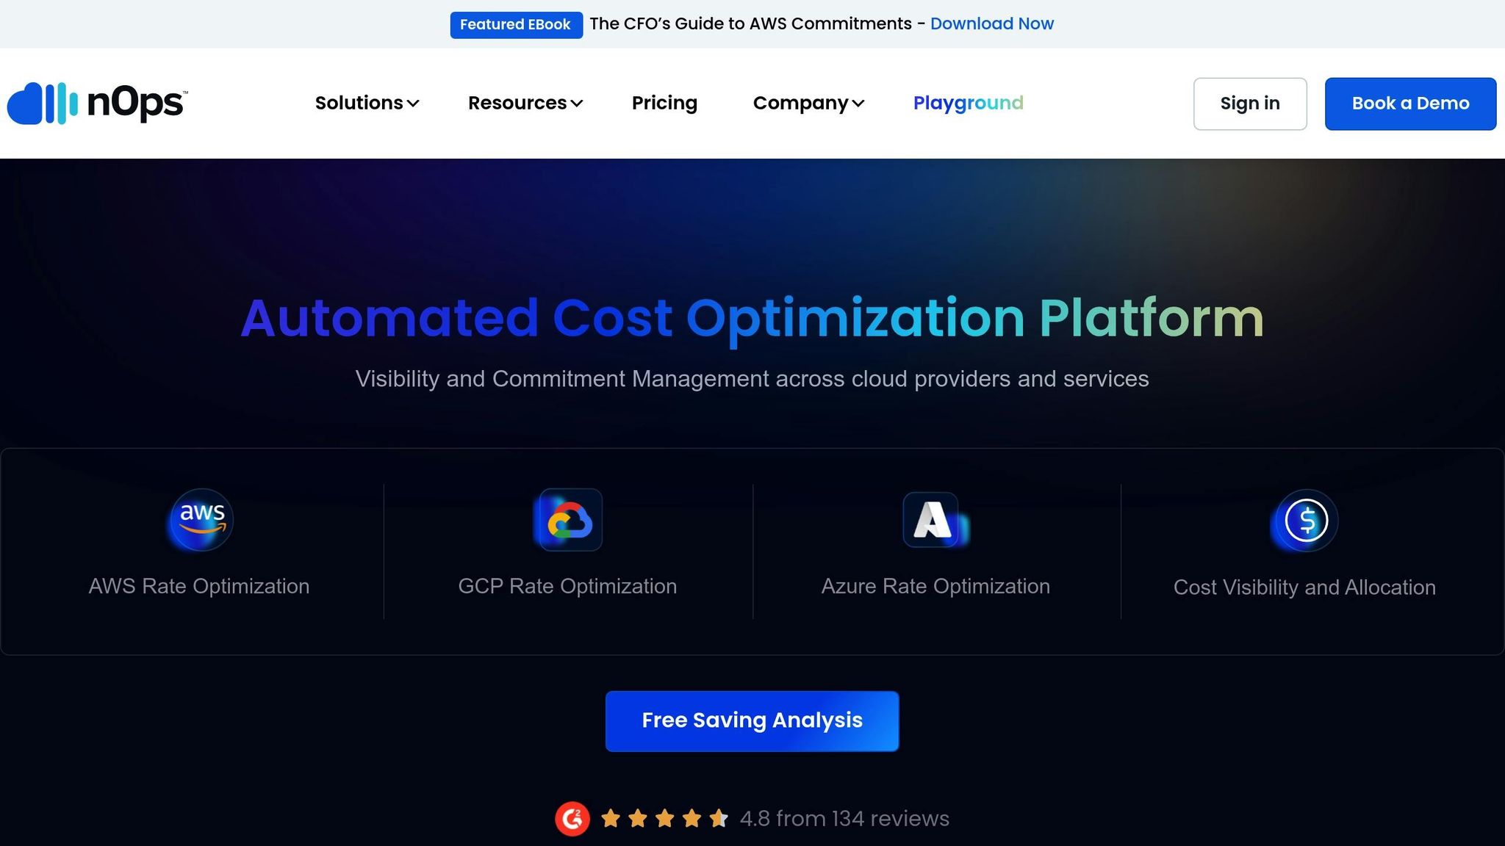Click the AWS logo icon
1505x846 pixels.
(201, 519)
